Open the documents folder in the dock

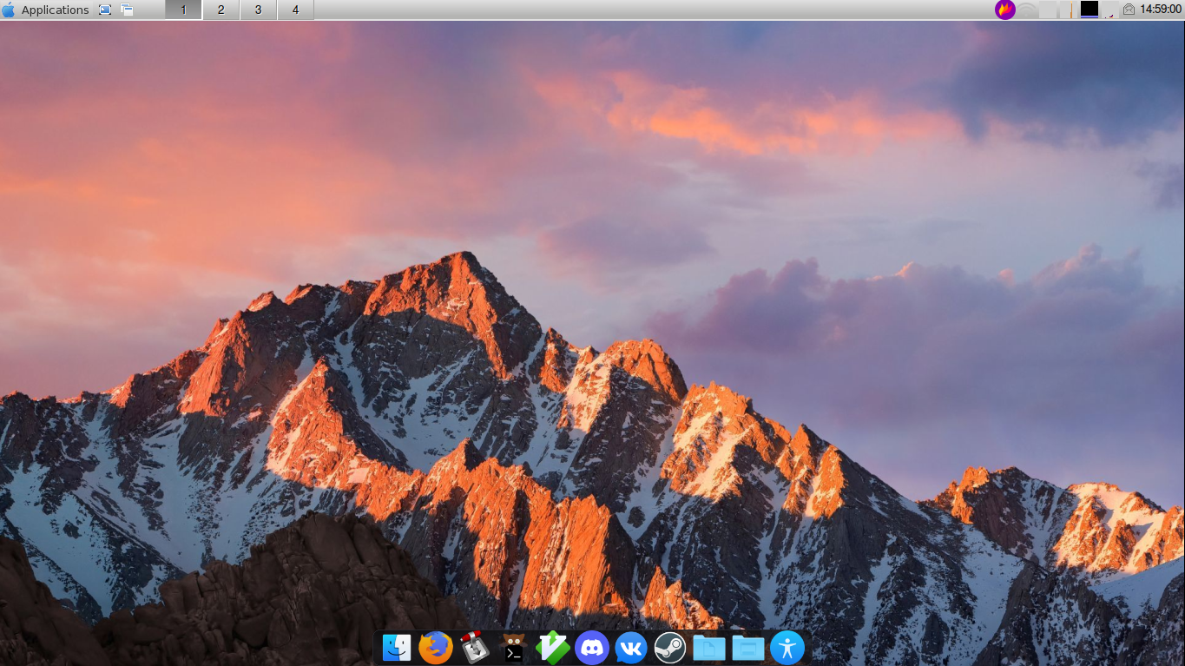point(709,648)
